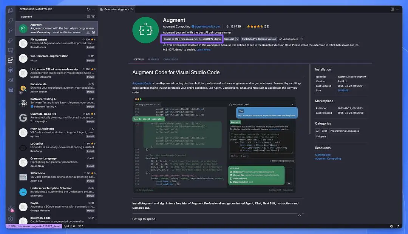Click the warning icon on the Augment list item
This screenshot has width=408, height=234.
pyautogui.click(x=88, y=32)
